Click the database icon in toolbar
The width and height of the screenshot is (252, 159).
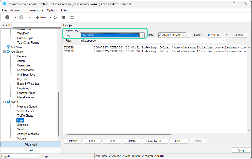64,17
